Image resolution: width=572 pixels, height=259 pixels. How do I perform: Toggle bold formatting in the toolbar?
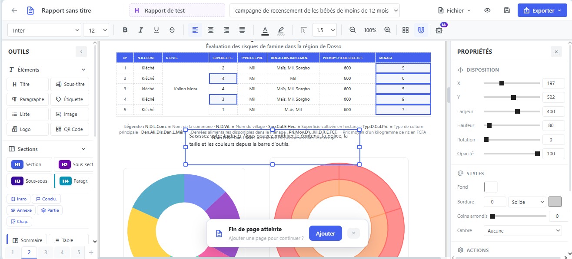[x=125, y=30]
